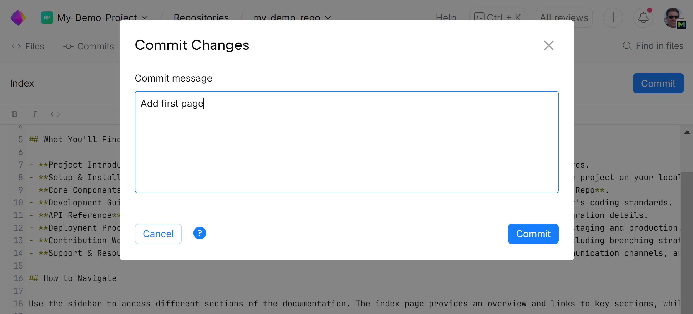Toggle bold formatting
Viewport: 693px width, 314px height.
[14, 114]
